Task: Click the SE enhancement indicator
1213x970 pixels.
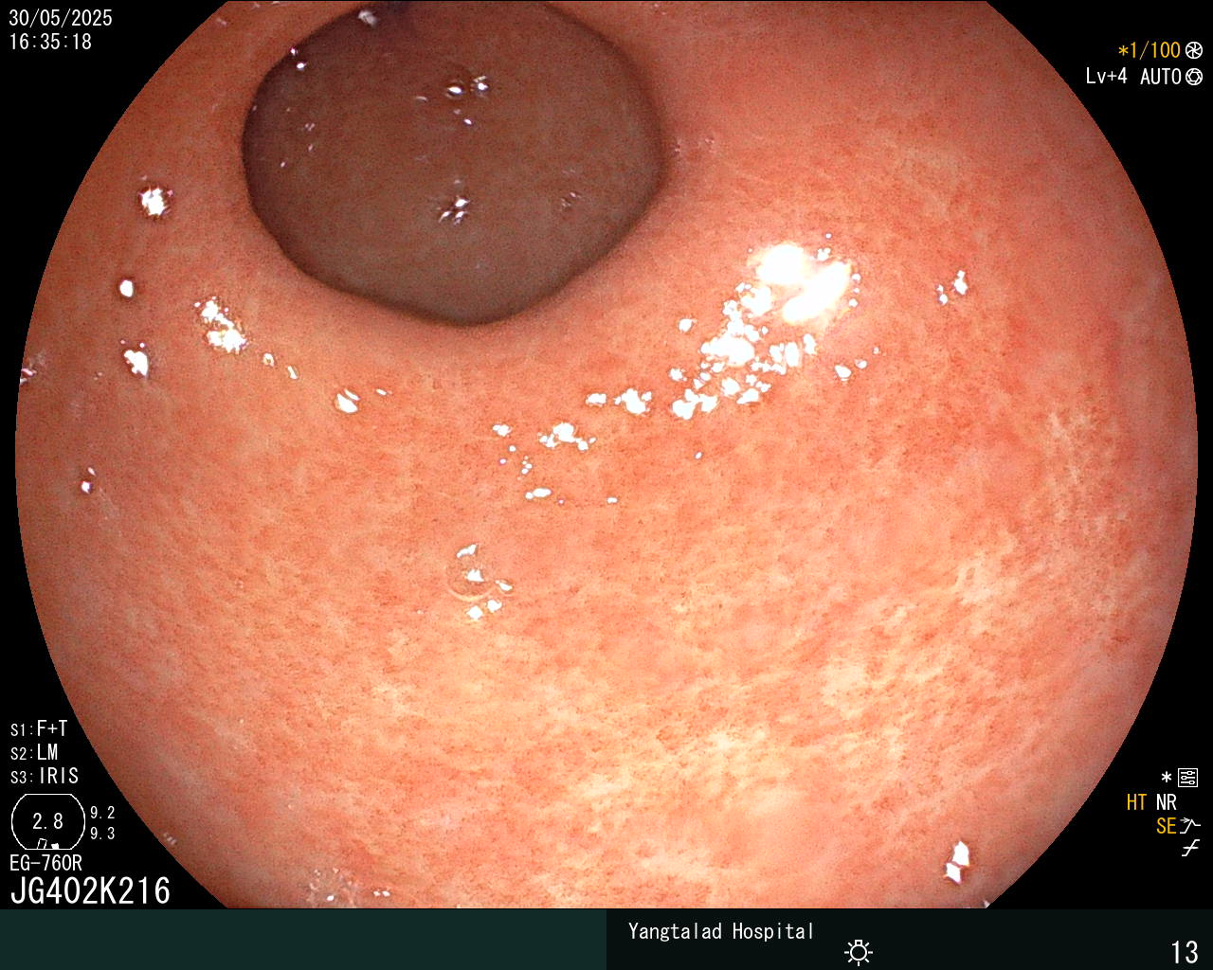Action: click(x=1167, y=826)
